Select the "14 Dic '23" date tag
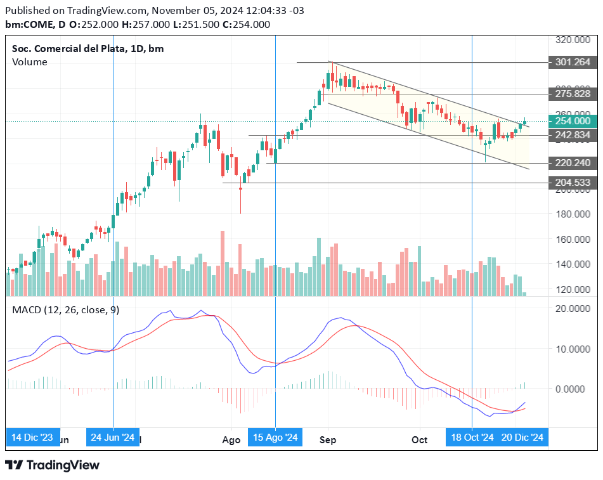This screenshot has width=603, height=480. pyautogui.click(x=33, y=438)
